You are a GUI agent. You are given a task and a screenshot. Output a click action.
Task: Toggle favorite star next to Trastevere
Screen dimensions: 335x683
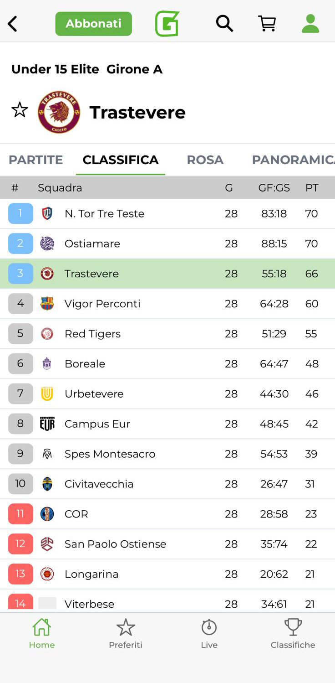20,110
